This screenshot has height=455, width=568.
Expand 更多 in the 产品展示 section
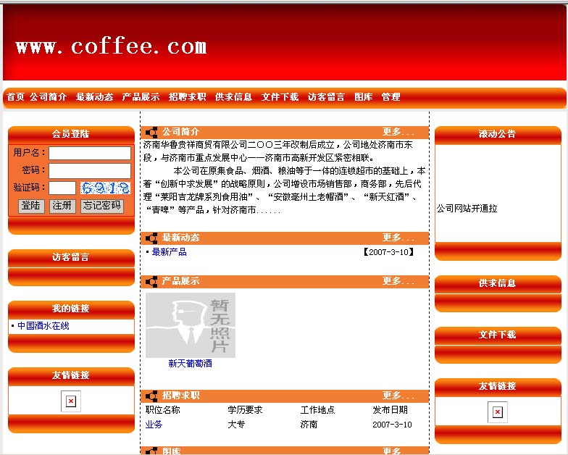pyautogui.click(x=398, y=281)
